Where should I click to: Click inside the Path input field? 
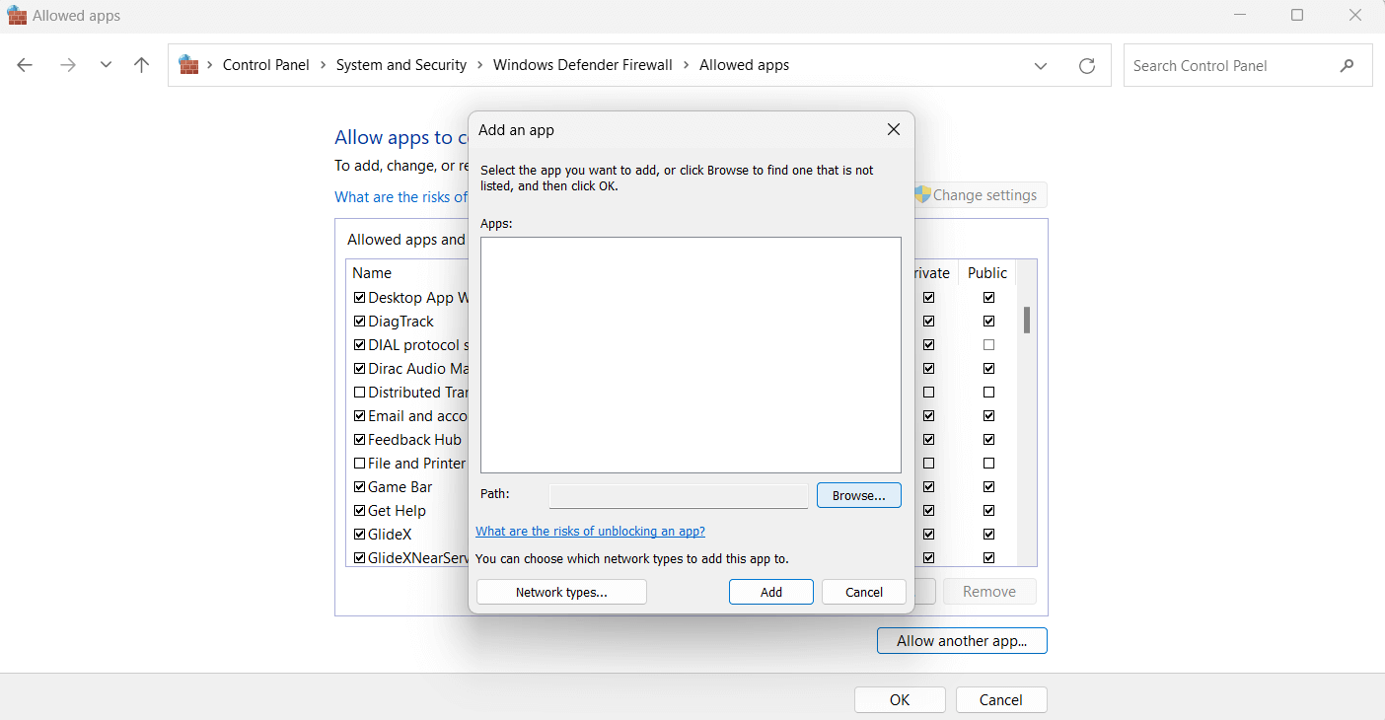point(678,495)
